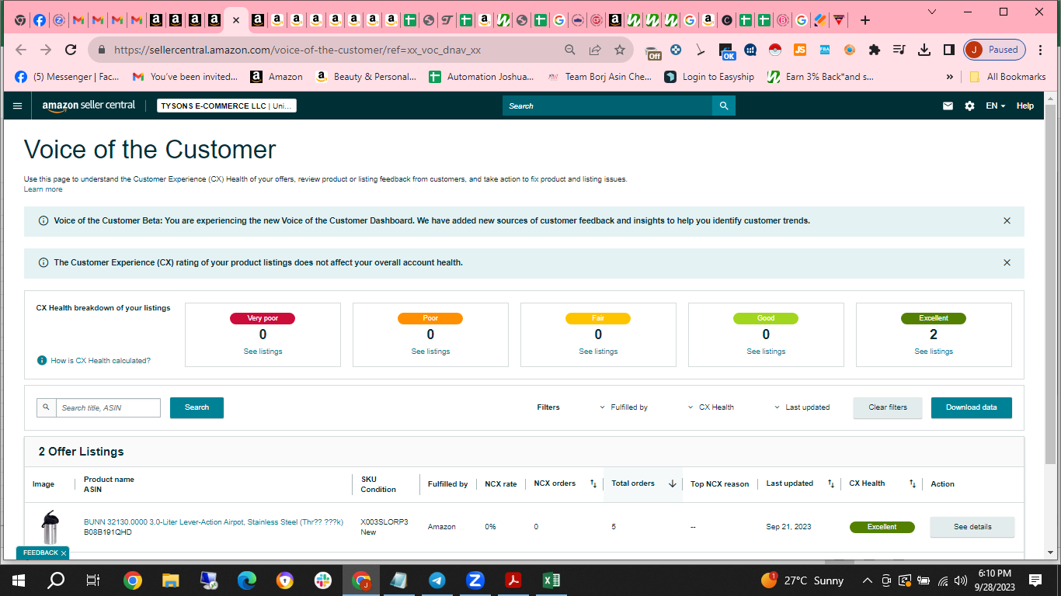
Task: Open the Chrome downloads icon
Action: [x=924, y=50]
